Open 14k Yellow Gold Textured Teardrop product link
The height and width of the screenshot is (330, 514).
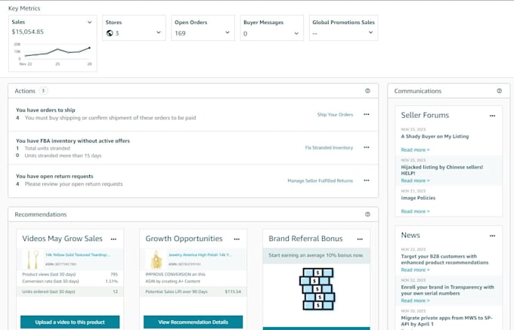[x=78, y=254]
